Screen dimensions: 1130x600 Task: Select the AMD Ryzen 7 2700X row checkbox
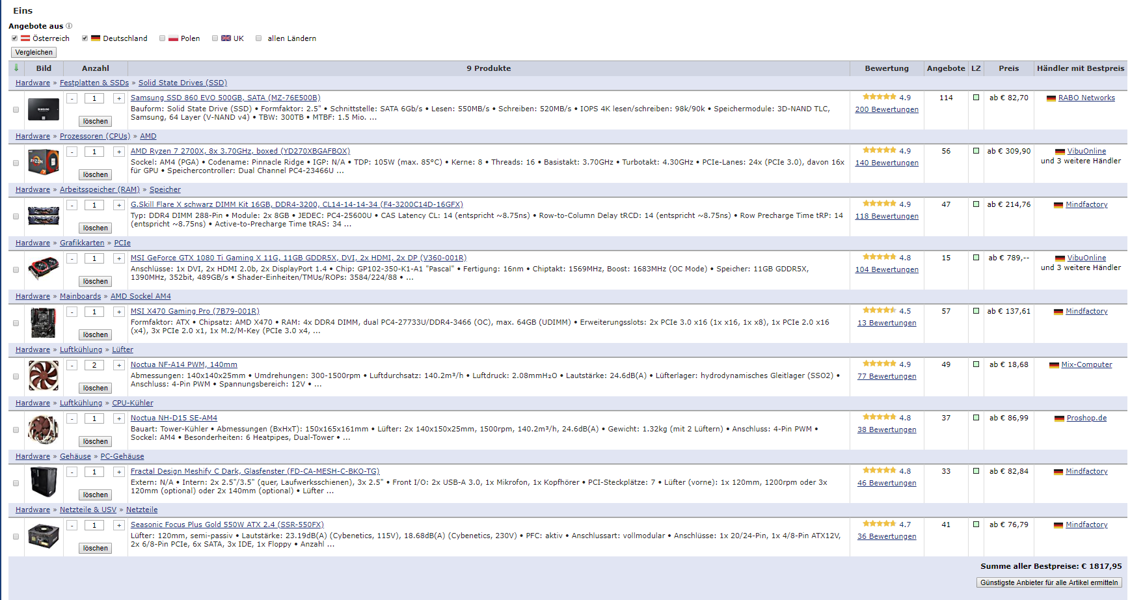(16, 163)
